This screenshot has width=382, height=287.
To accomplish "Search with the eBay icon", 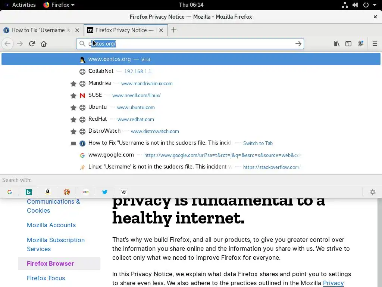I will [x=86, y=192].
